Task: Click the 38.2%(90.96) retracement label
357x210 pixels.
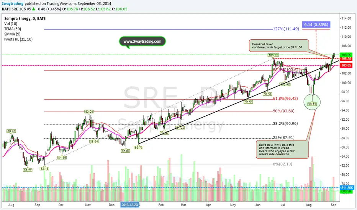Action: (x=285, y=123)
